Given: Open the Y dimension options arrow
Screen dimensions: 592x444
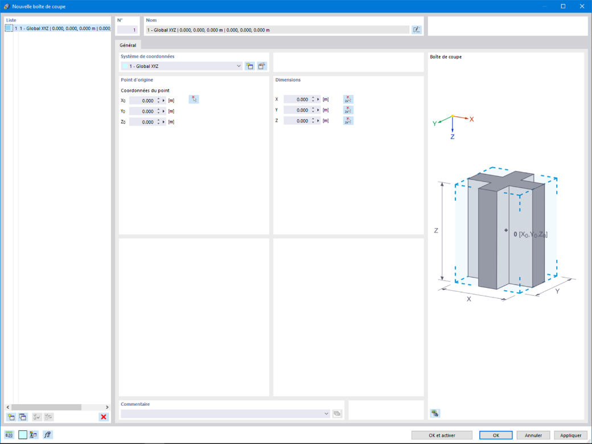Looking at the screenshot, I should (318, 110).
